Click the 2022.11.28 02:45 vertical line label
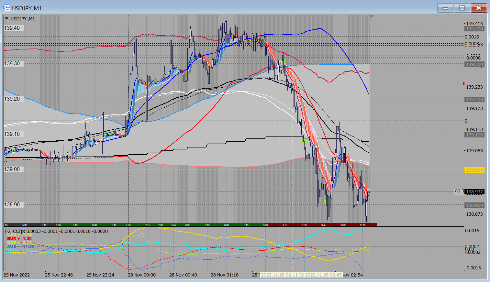The width and height of the screenshot is (490, 282). pos(323,275)
